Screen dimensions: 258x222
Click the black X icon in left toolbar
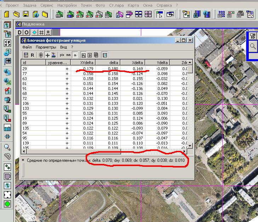coord(7,194)
